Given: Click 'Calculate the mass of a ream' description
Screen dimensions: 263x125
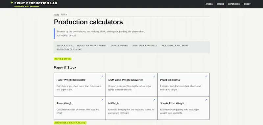Looking at the screenshot, I should (78, 111).
